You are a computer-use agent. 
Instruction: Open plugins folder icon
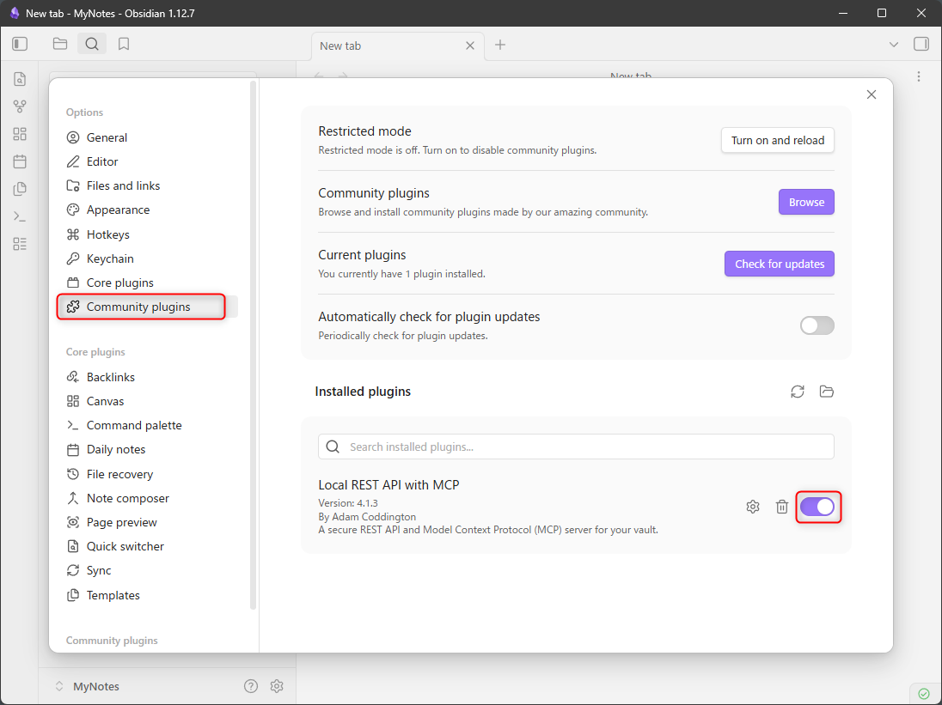[827, 392]
